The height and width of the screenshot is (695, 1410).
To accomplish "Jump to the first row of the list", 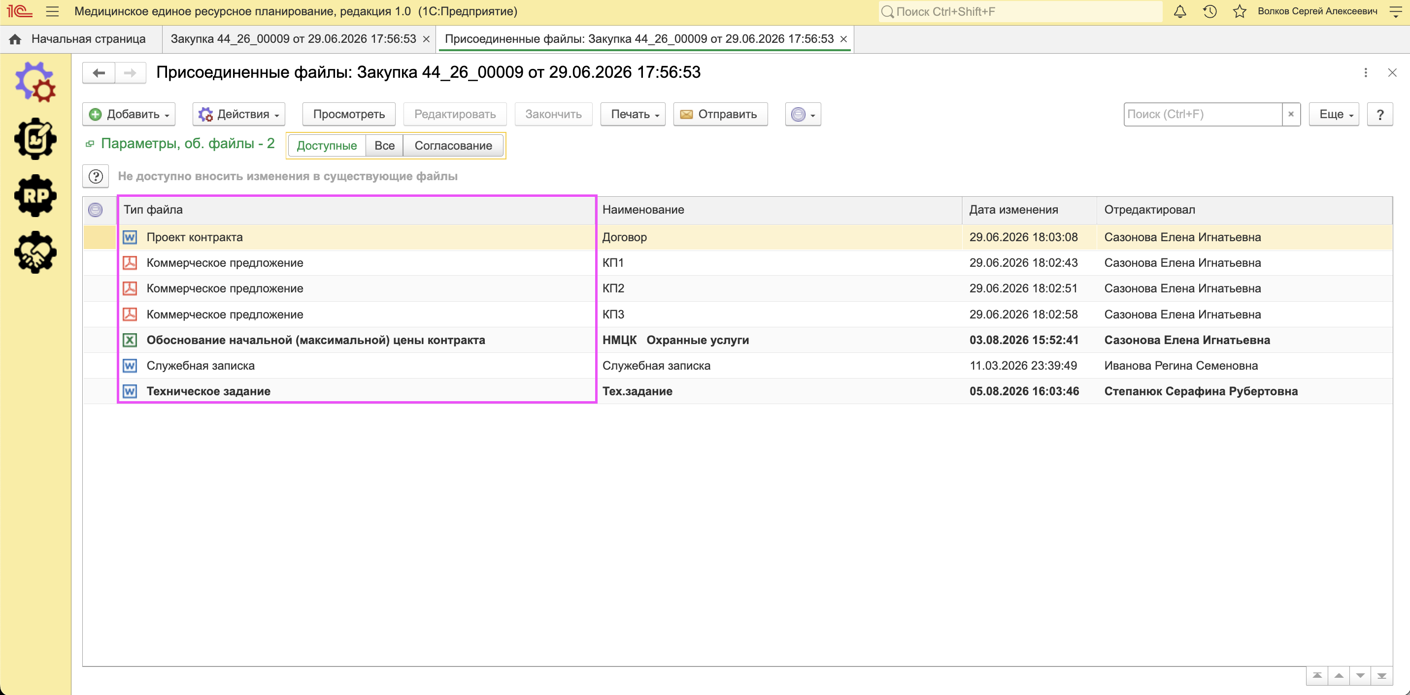I will 1317,676.
